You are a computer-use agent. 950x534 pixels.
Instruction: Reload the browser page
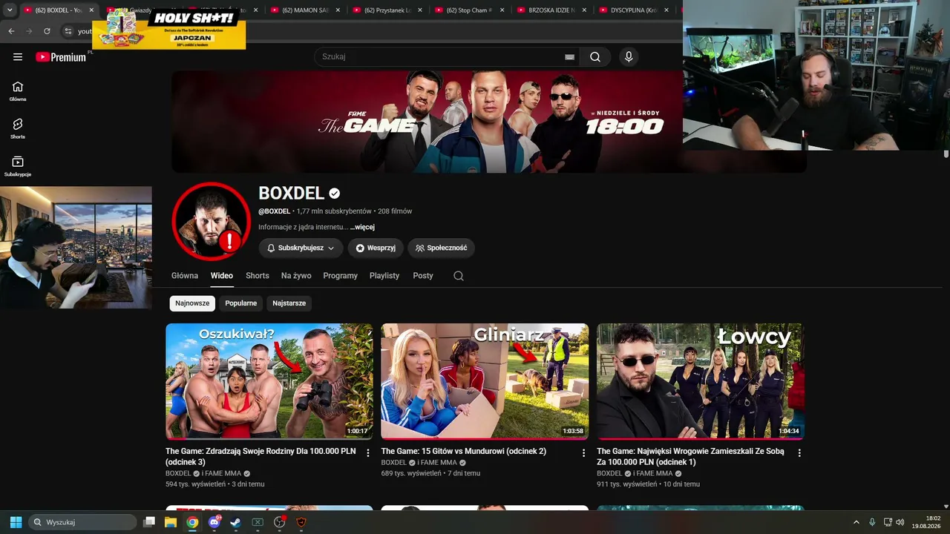pyautogui.click(x=47, y=31)
